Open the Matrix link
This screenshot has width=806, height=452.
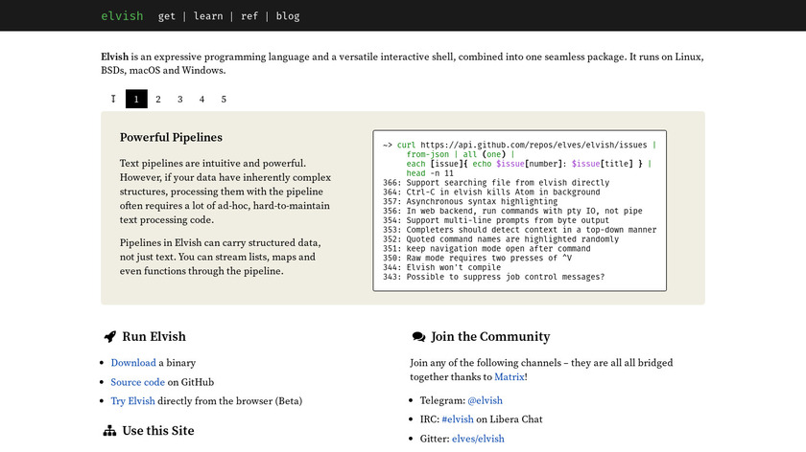[x=509, y=377]
